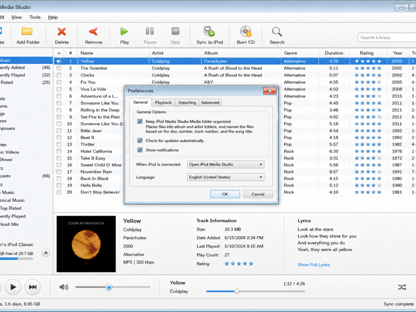This screenshot has height=312, width=416.
Task: Click the Parachutes album artwork thumbnail
Action: pyautogui.click(x=86, y=244)
